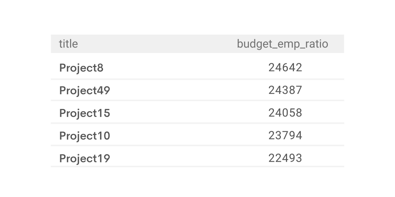The height and width of the screenshot is (197, 395).
Task: Select the Project49 row title
Action: [84, 90]
